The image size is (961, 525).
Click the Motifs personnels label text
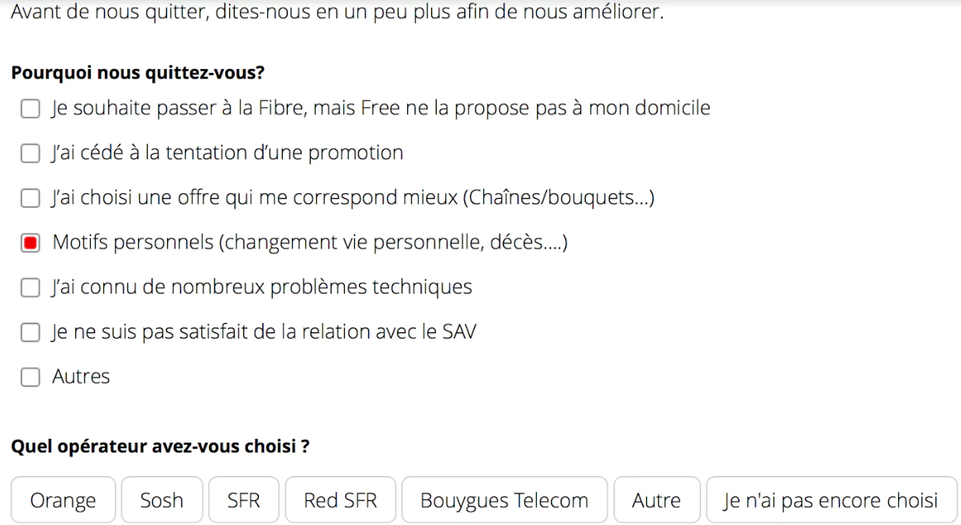click(x=309, y=243)
